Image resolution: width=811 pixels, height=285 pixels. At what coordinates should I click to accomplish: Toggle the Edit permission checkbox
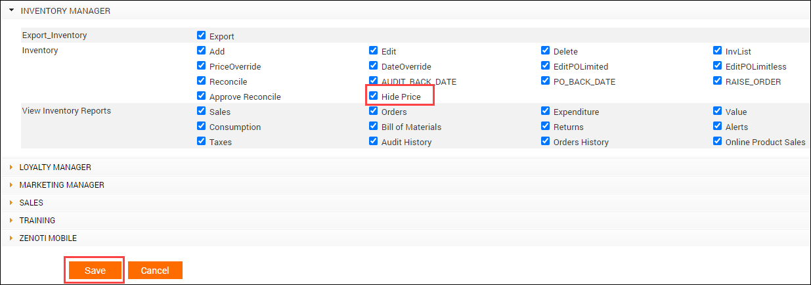tap(374, 51)
